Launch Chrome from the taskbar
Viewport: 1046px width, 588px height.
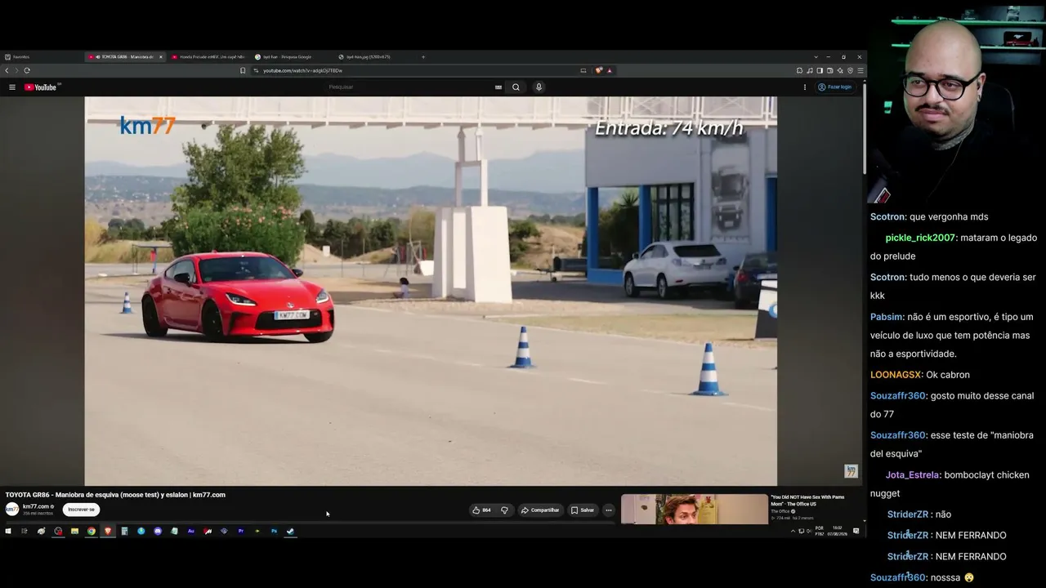click(92, 531)
